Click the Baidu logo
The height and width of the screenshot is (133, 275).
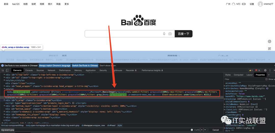pos(138,20)
